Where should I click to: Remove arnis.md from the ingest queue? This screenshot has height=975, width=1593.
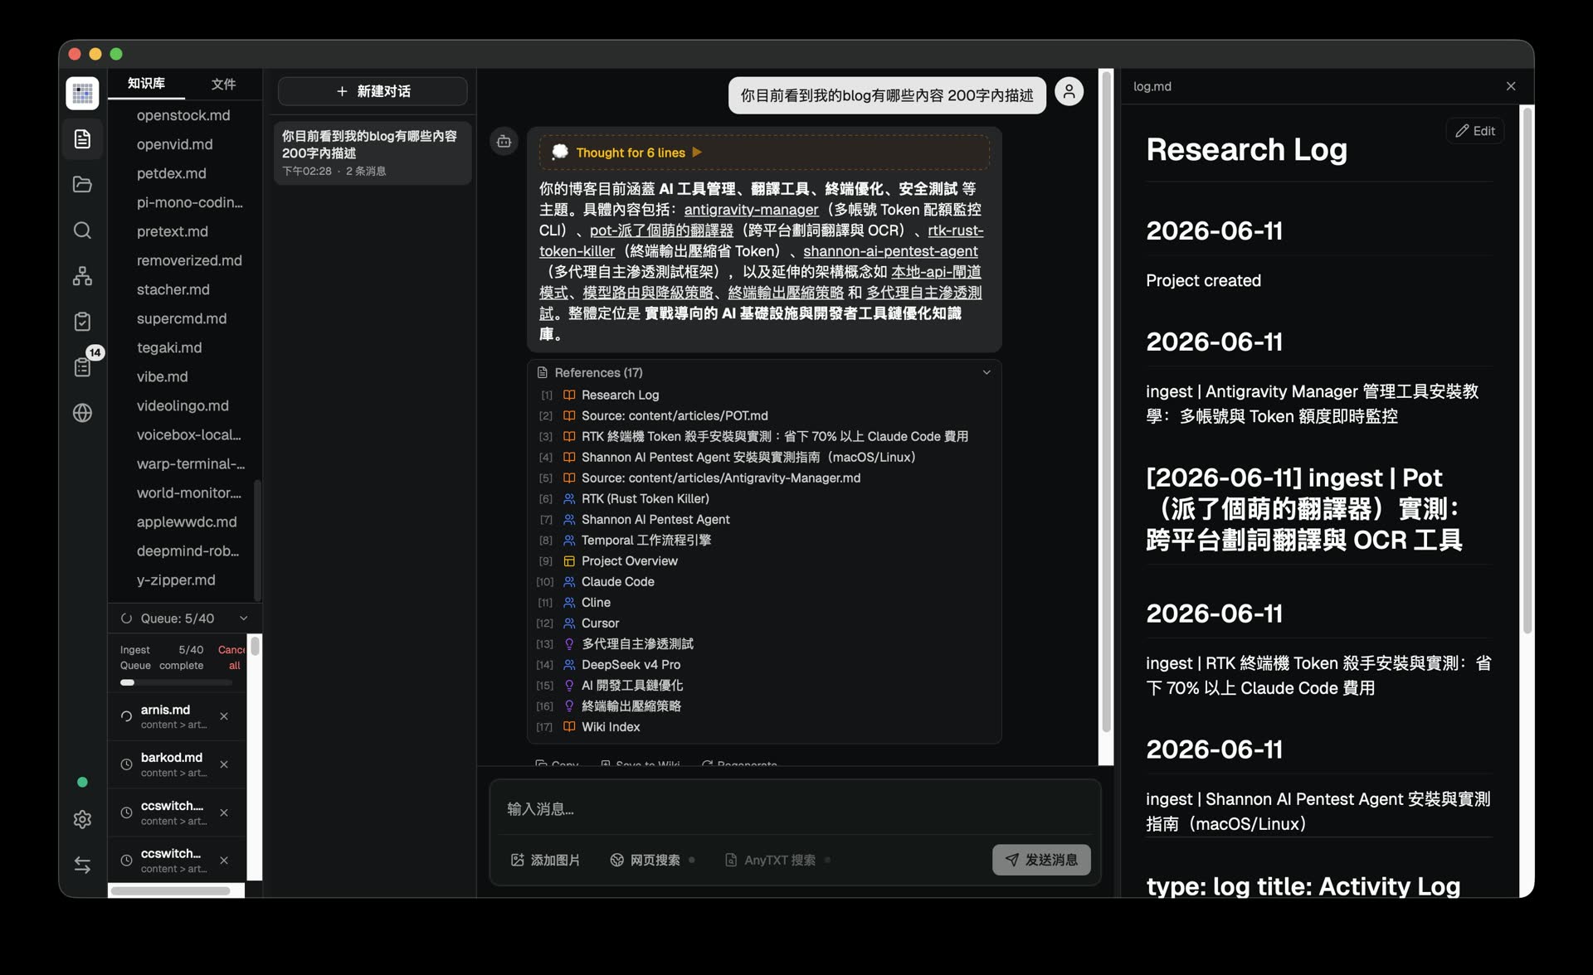click(x=224, y=716)
